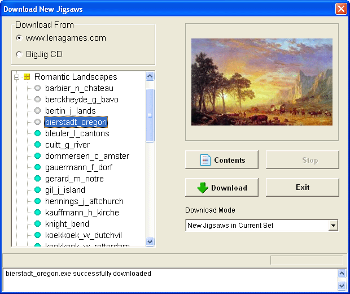Click the gray status dot beside berckheyde_g_bavo

tap(37, 100)
